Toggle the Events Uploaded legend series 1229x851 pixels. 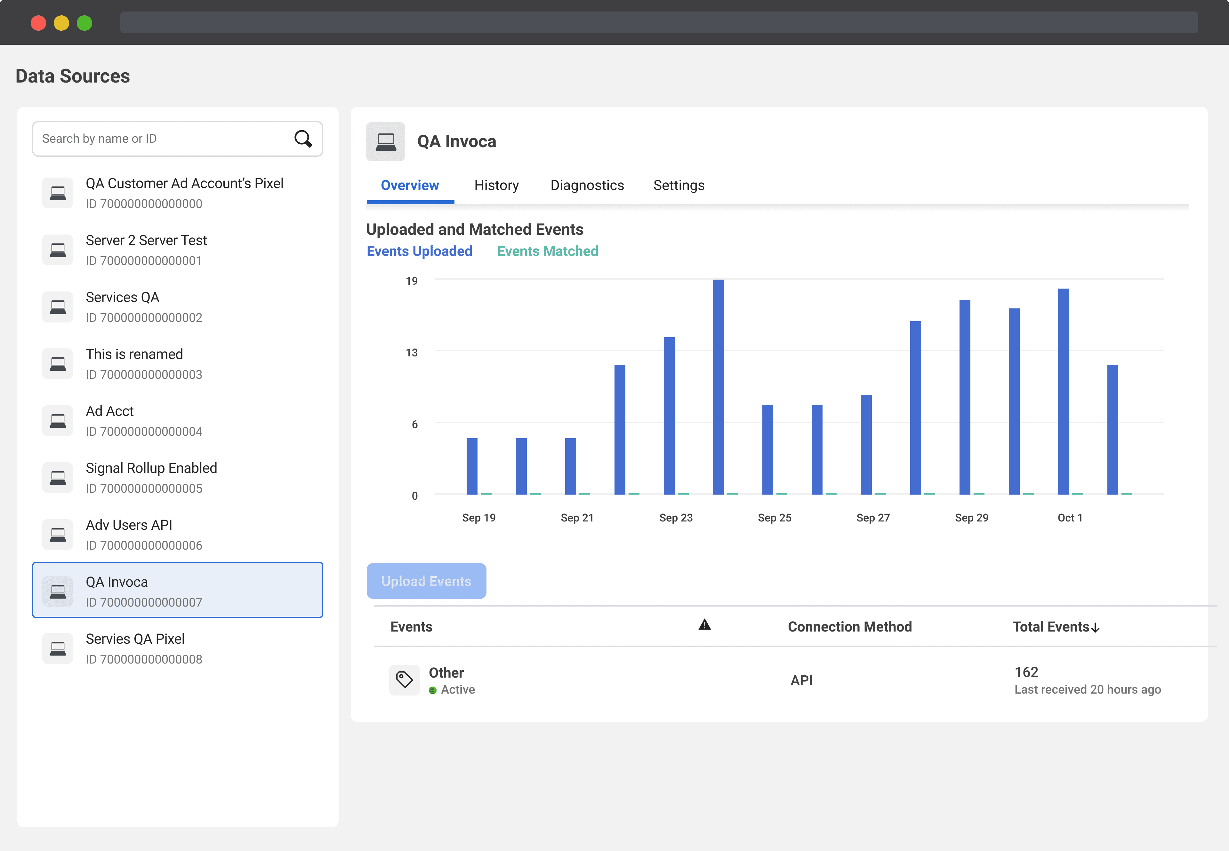[x=419, y=251]
